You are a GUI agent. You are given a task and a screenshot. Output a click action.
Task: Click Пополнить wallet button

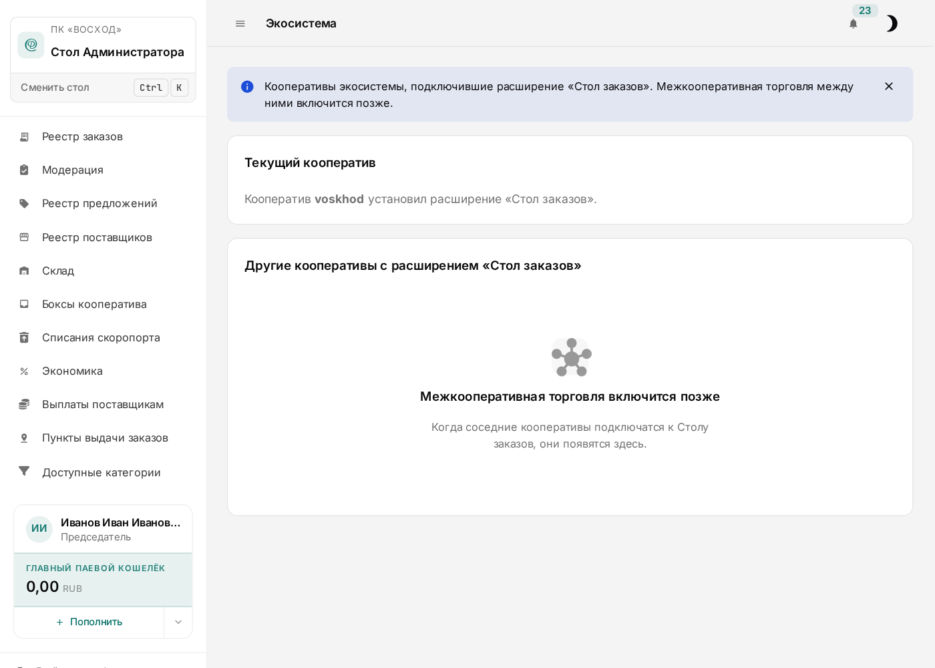[x=89, y=622]
